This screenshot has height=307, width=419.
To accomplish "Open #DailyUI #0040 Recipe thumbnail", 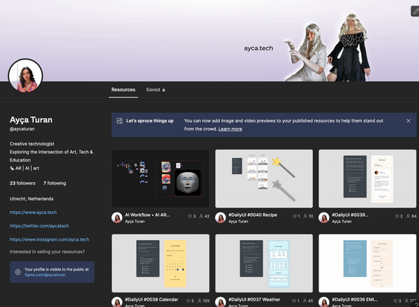I will pyautogui.click(x=264, y=178).
